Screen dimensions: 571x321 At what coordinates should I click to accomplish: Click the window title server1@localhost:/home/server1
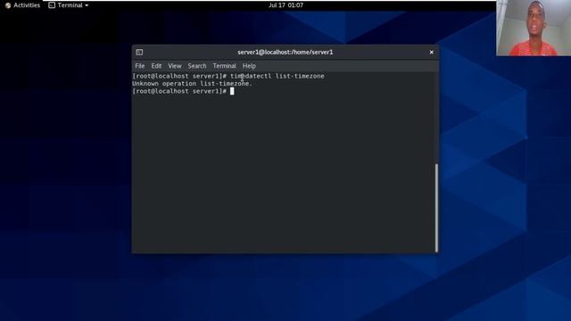pyautogui.click(x=285, y=52)
